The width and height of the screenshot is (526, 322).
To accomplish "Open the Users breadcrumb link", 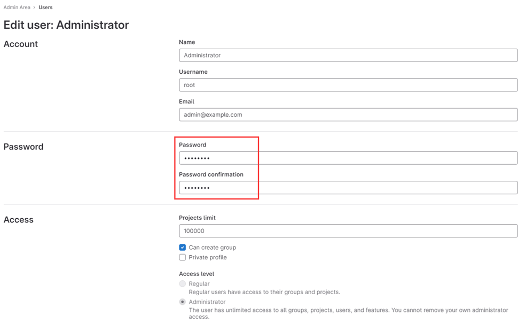I will [45, 7].
